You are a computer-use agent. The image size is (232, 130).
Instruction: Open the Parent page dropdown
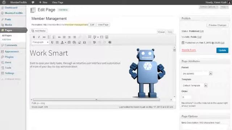(197, 73)
